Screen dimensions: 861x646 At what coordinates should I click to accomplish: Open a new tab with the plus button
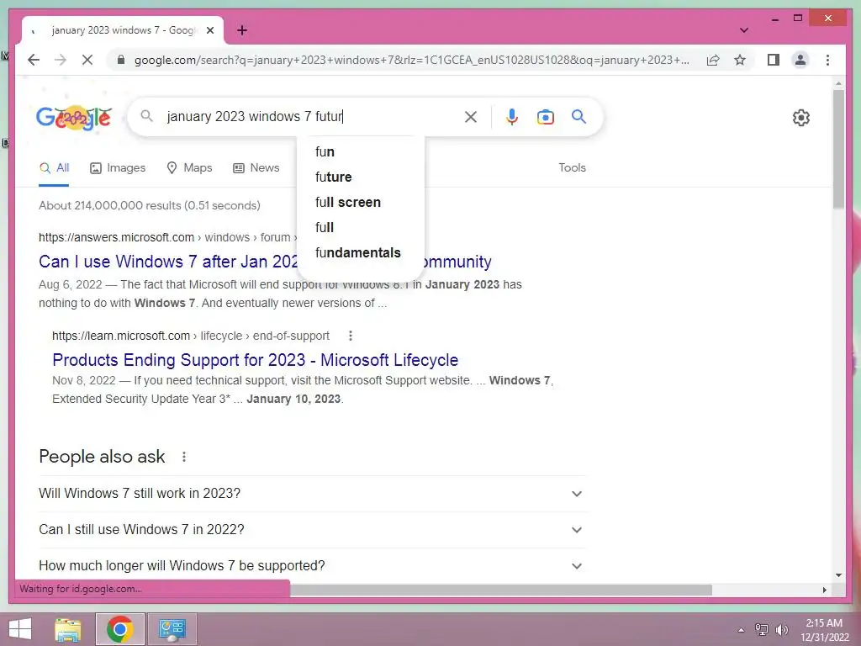(242, 30)
